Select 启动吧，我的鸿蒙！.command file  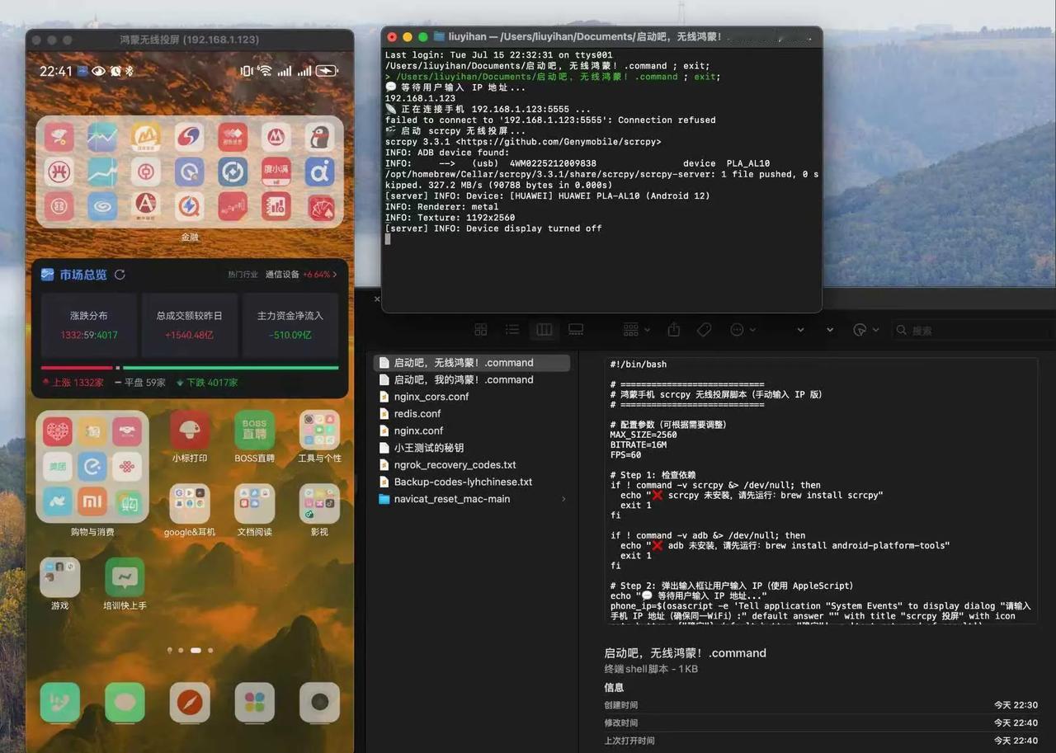click(472, 379)
